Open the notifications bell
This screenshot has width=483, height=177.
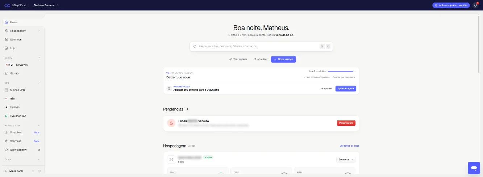coord(475,5)
